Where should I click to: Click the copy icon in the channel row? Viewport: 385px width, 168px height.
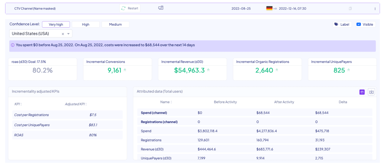coord(350,9)
